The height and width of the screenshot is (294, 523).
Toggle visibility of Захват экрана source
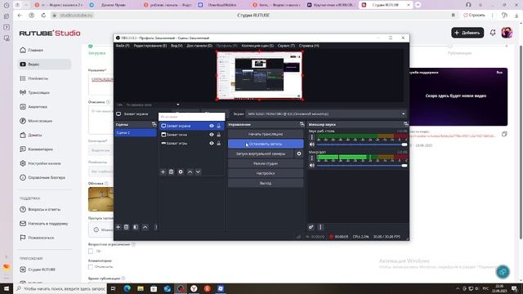coord(212,126)
